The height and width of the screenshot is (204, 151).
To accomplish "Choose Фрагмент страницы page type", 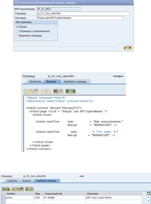I will (x=17, y=36).
